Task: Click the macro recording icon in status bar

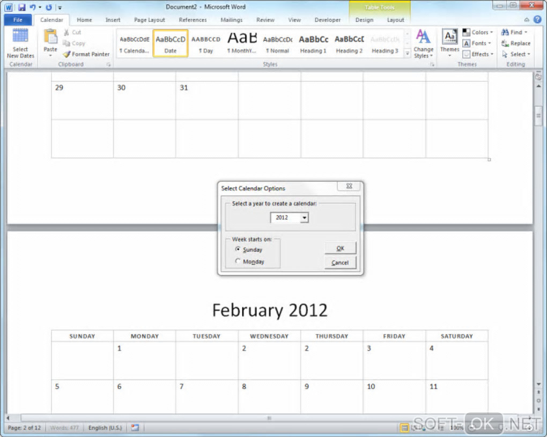Action: coord(135,427)
